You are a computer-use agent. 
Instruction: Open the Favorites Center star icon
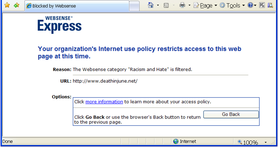(x=7, y=5)
